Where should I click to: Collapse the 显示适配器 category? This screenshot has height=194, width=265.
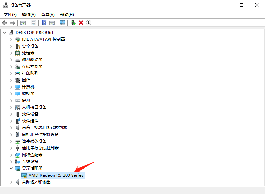click(11, 168)
